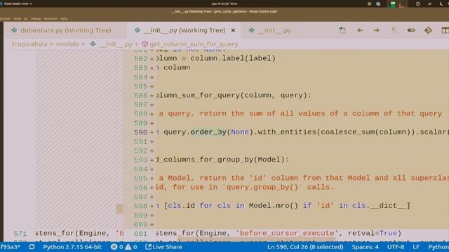449x252 pixels.
Task: Switch to debenture.py (Working Tree) tab
Action: click(65, 30)
